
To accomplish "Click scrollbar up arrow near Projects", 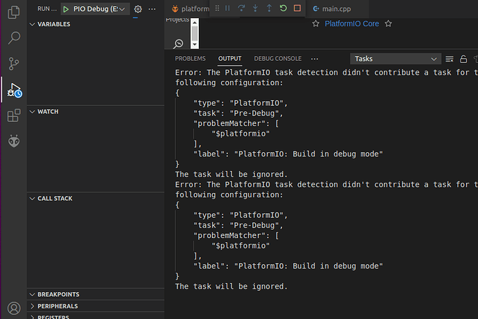I will (195, 23).
